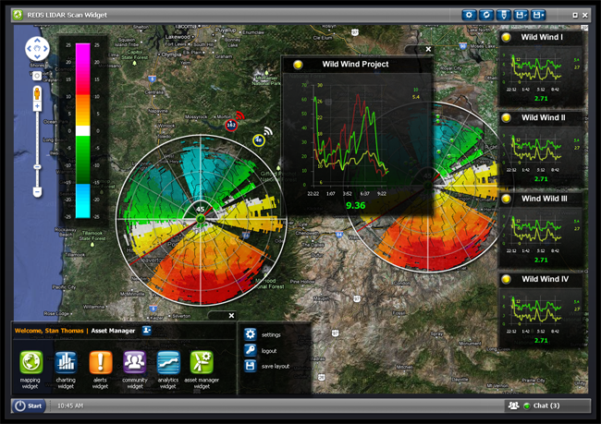Click save-with-checkmark icon in title toolbar
Viewport: 601px width, 424px height.
click(521, 15)
